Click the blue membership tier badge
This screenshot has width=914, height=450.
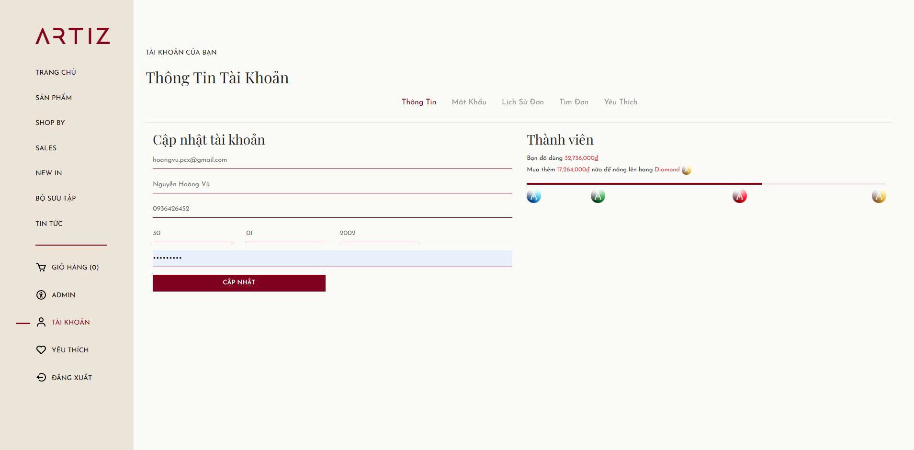[x=533, y=196]
